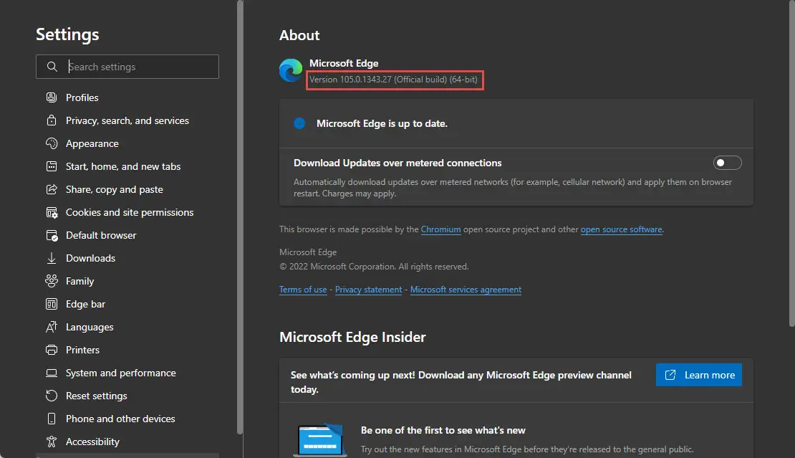
Task: Open the open source software link
Action: 621,229
